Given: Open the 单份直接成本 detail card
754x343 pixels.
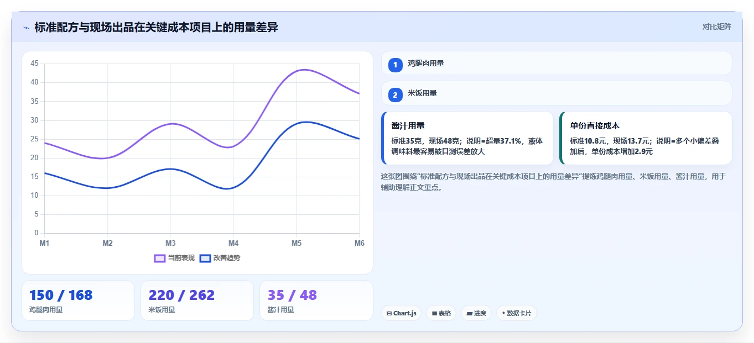Looking at the screenshot, I should click(x=646, y=138).
